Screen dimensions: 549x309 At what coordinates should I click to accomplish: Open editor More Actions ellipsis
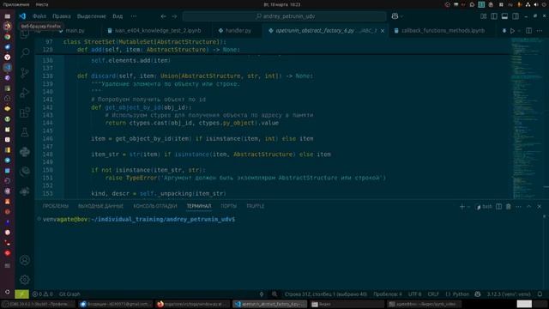coord(540,31)
